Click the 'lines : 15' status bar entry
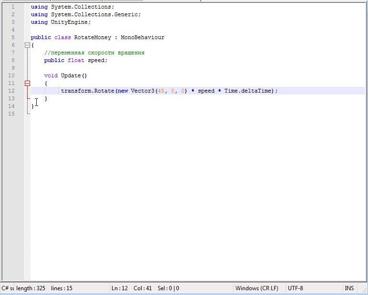Screen dimensions: 368x295 (61, 288)
